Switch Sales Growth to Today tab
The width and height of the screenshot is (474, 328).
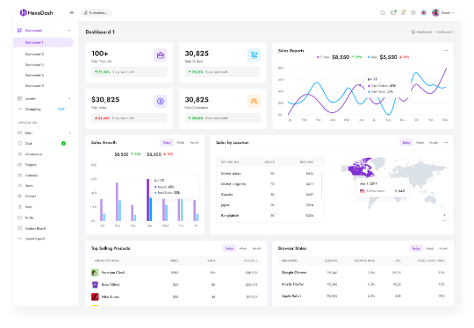[167, 143]
